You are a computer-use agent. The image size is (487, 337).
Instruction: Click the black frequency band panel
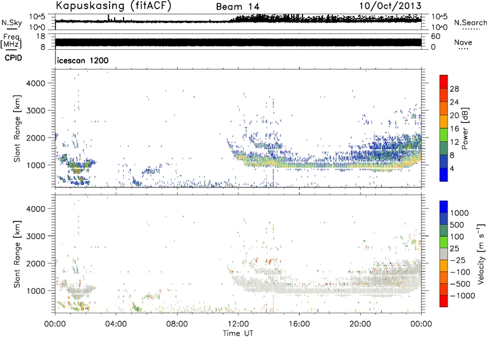(x=238, y=43)
